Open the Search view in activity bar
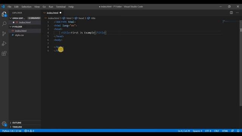242x136 pixels. (4, 24)
